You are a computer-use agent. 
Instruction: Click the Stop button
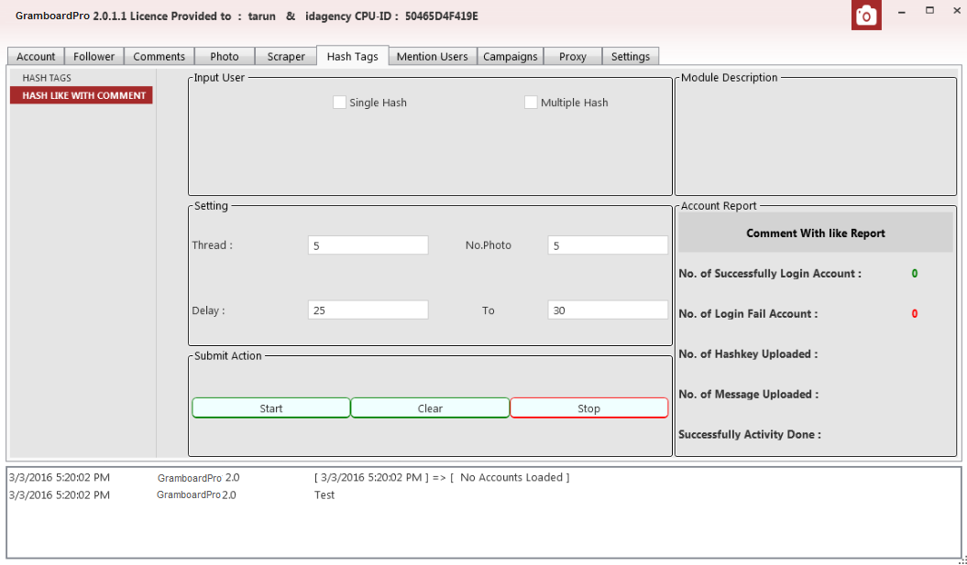[589, 407]
